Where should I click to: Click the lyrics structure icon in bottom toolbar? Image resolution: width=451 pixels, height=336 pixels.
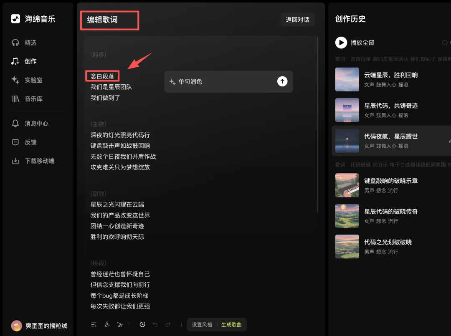94,324
